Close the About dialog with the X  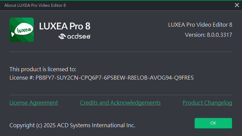237,5
